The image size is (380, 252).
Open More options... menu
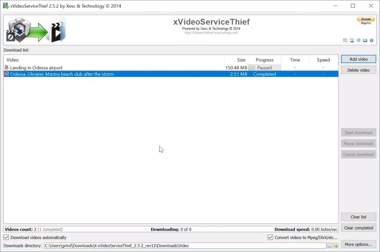(x=358, y=244)
